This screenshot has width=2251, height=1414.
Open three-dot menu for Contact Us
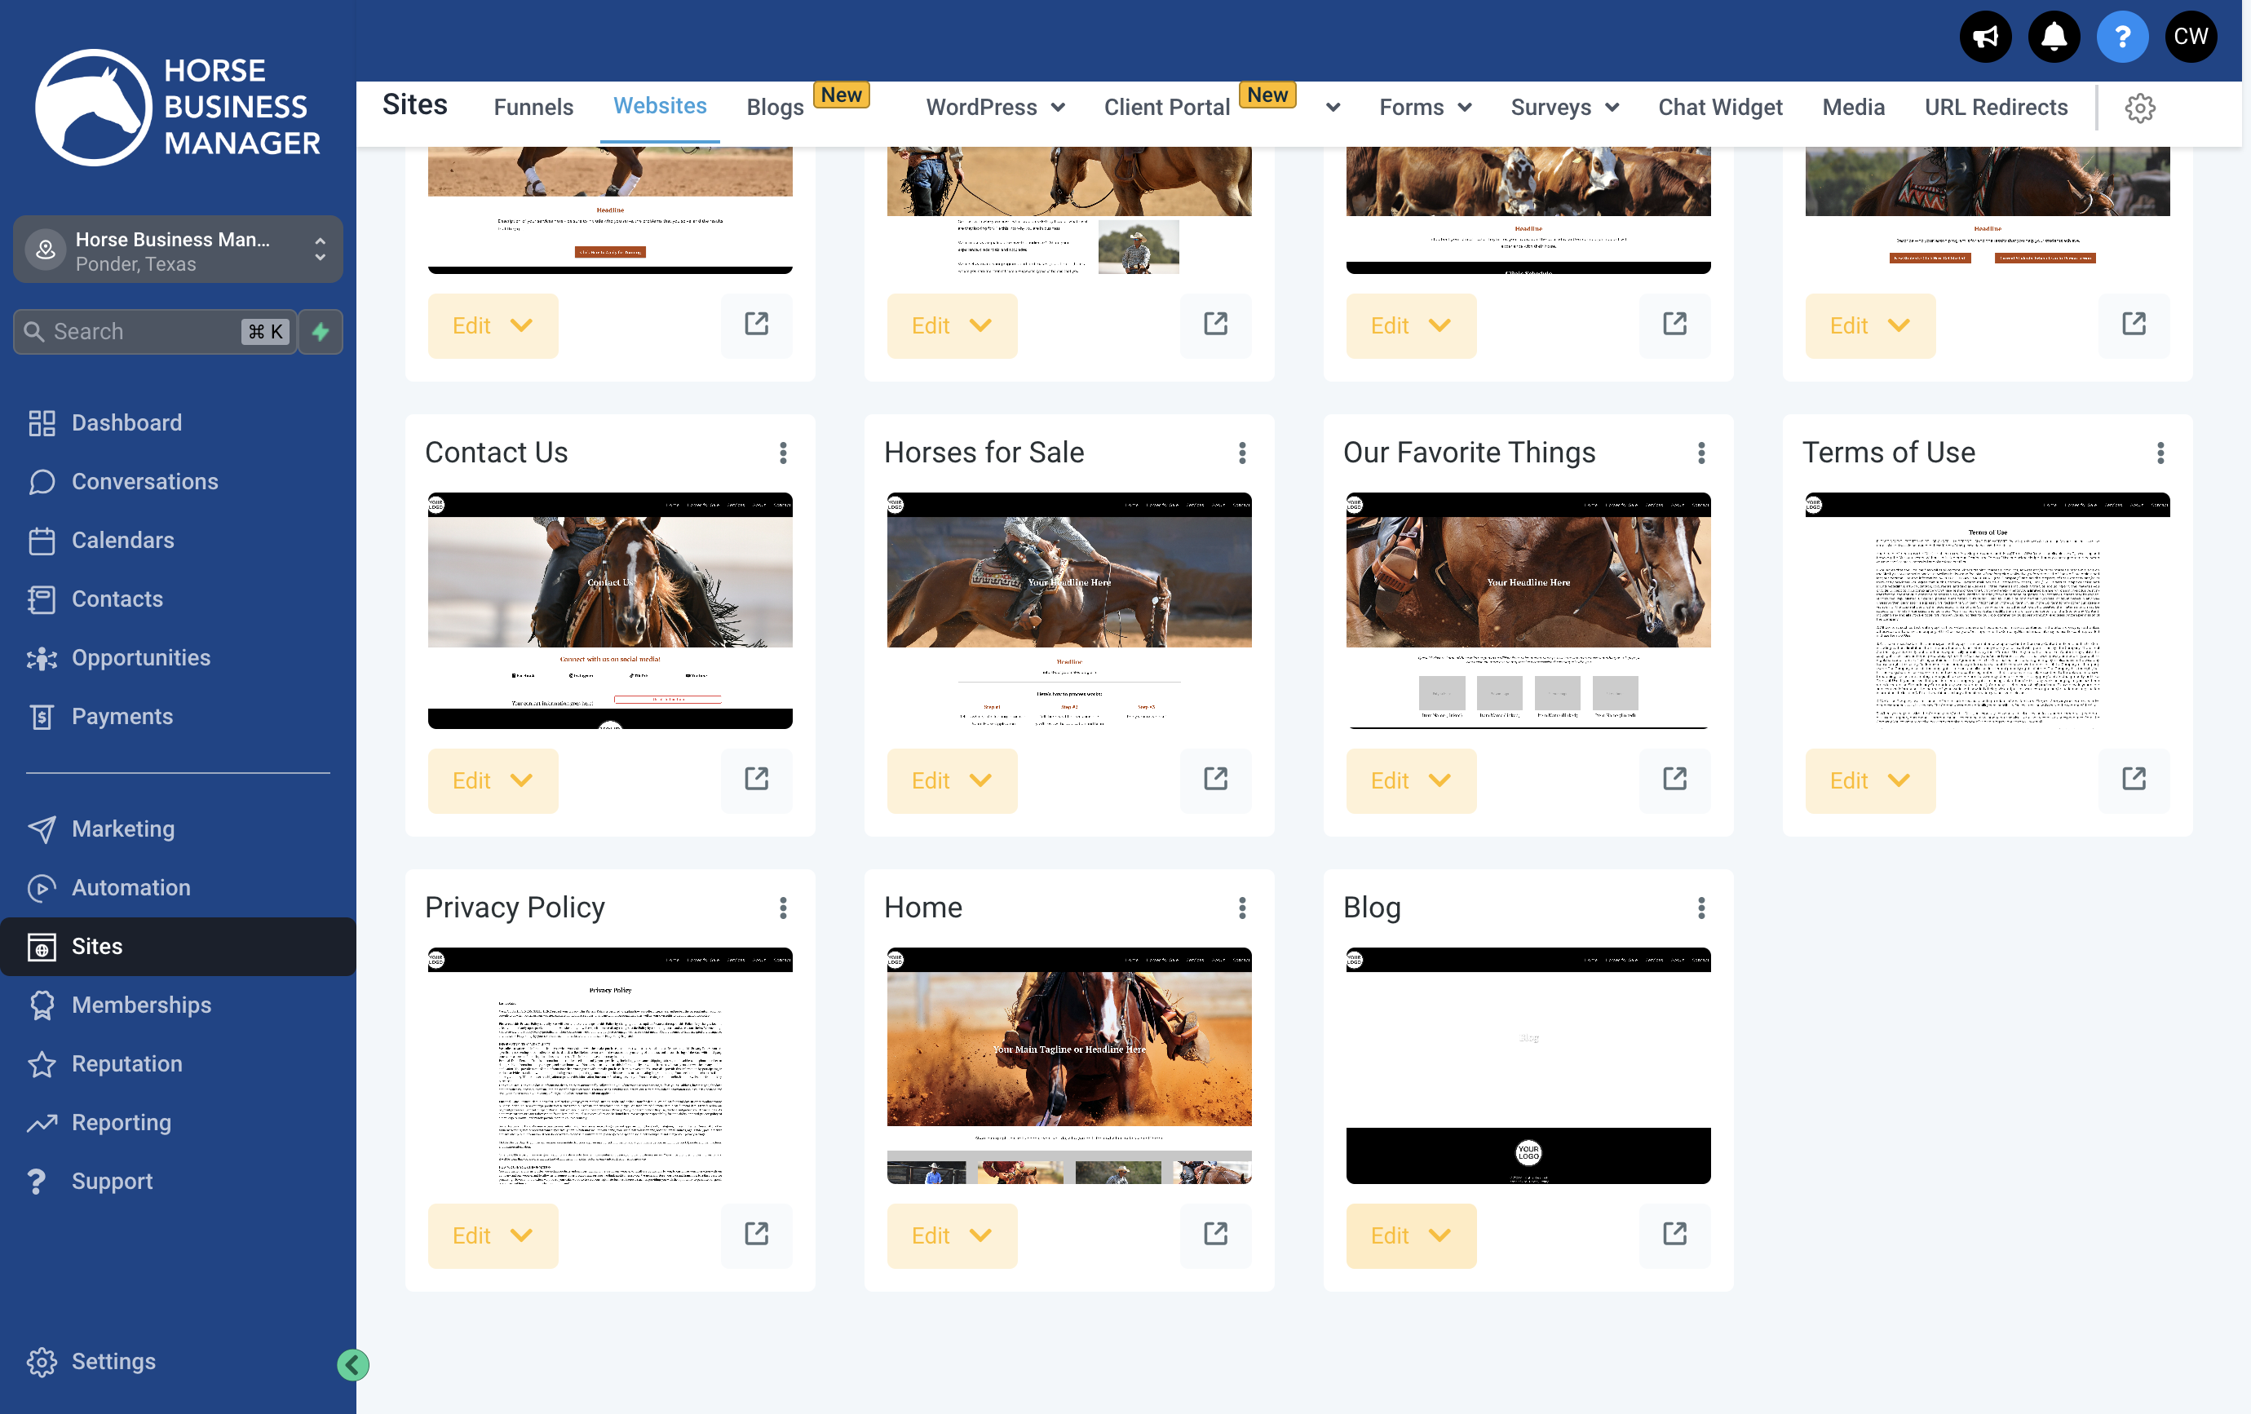783,453
